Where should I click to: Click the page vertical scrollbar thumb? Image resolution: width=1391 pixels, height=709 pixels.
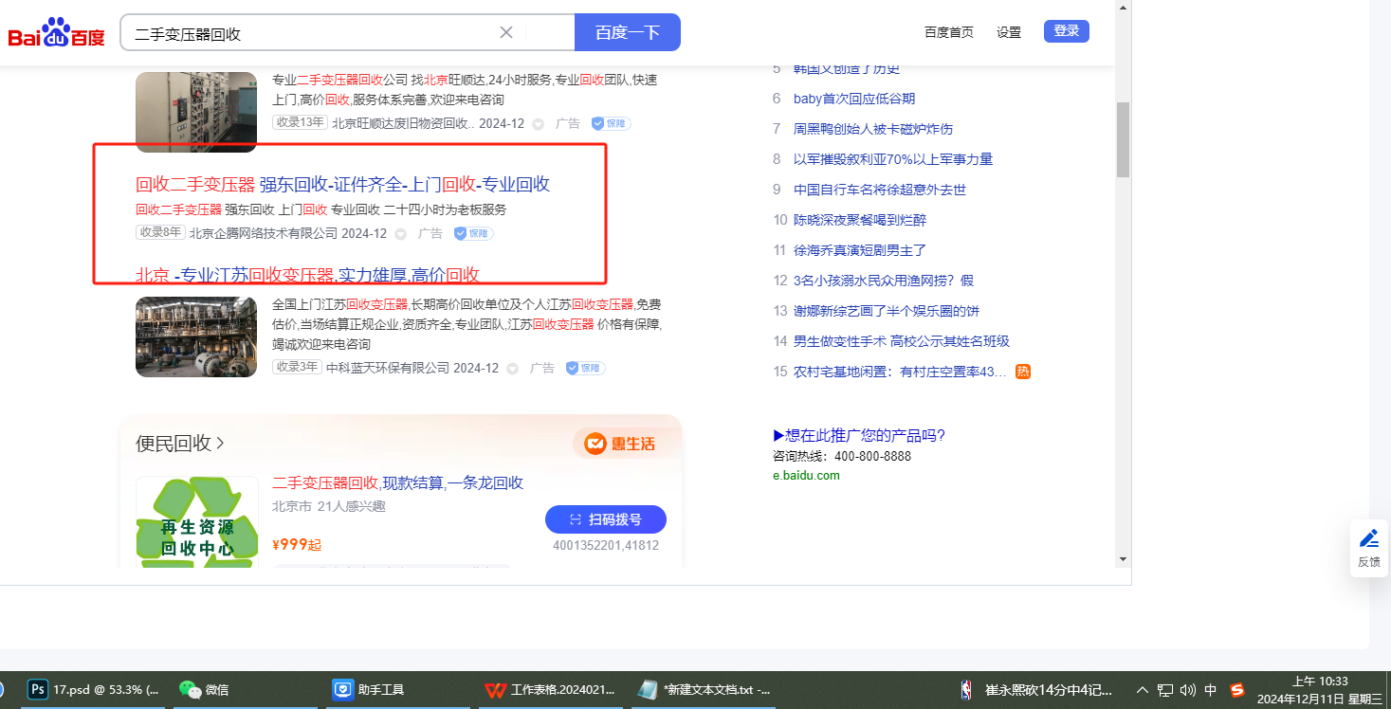pyautogui.click(x=1123, y=139)
